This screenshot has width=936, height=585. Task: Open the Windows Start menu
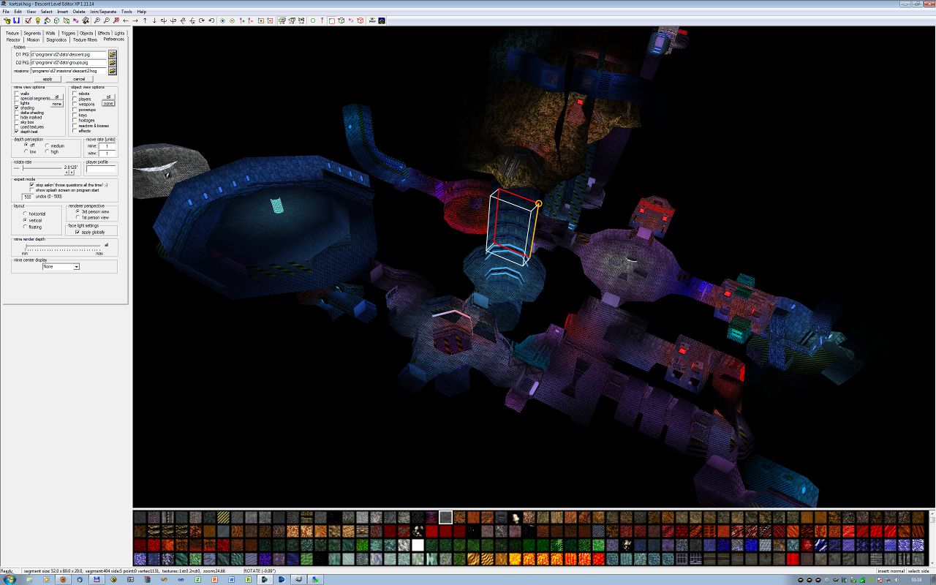(x=10, y=579)
